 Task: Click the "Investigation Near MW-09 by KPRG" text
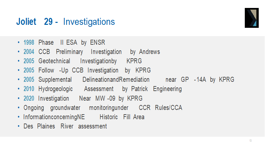(90, 98)
